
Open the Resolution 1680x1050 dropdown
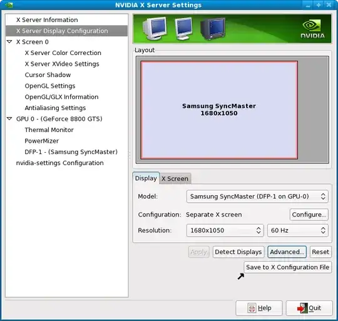click(225, 230)
